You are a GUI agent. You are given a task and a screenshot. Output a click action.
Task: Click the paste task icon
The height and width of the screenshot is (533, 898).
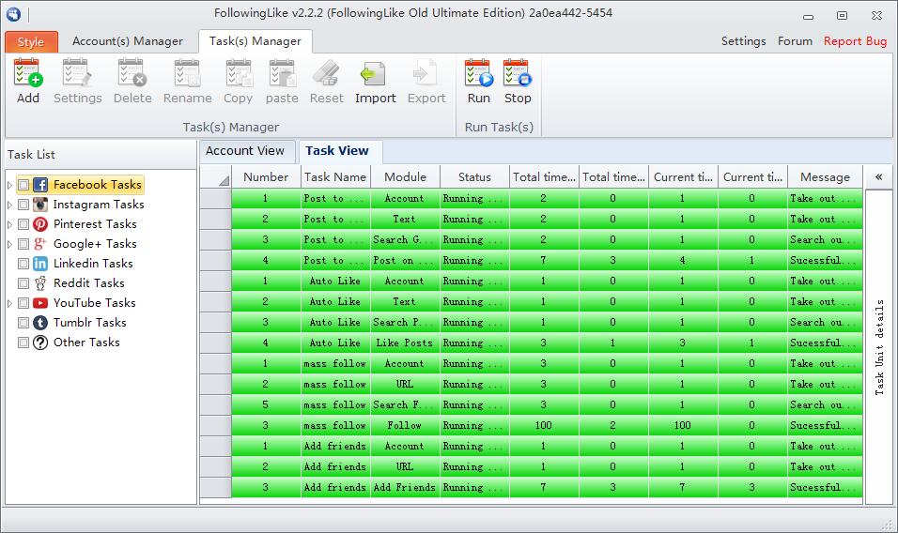coord(282,72)
